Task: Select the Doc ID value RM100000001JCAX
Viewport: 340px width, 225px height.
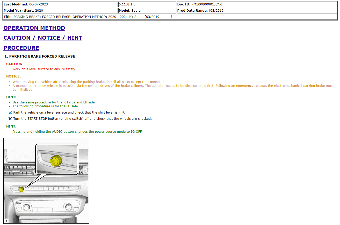Action: coord(207,4)
